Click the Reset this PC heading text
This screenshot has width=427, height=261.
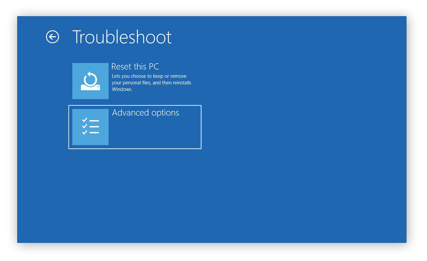coord(135,66)
